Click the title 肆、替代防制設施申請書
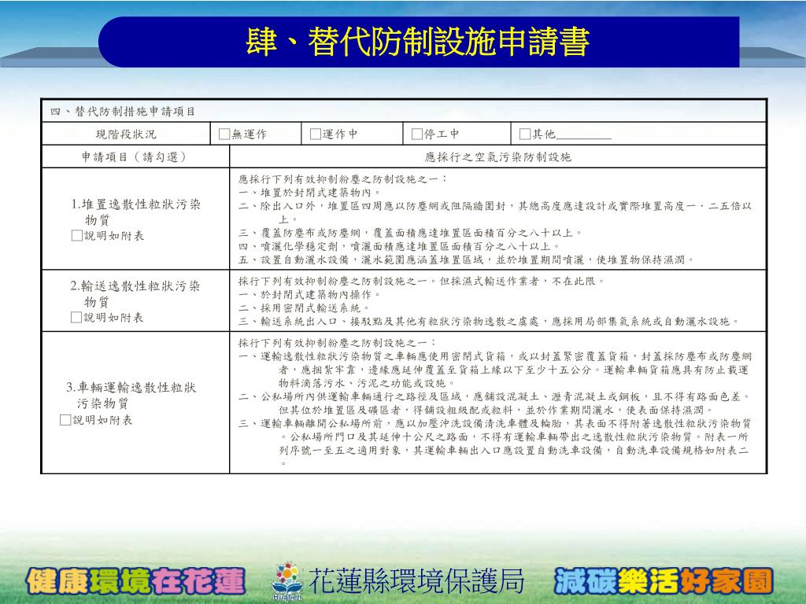 tap(417, 42)
